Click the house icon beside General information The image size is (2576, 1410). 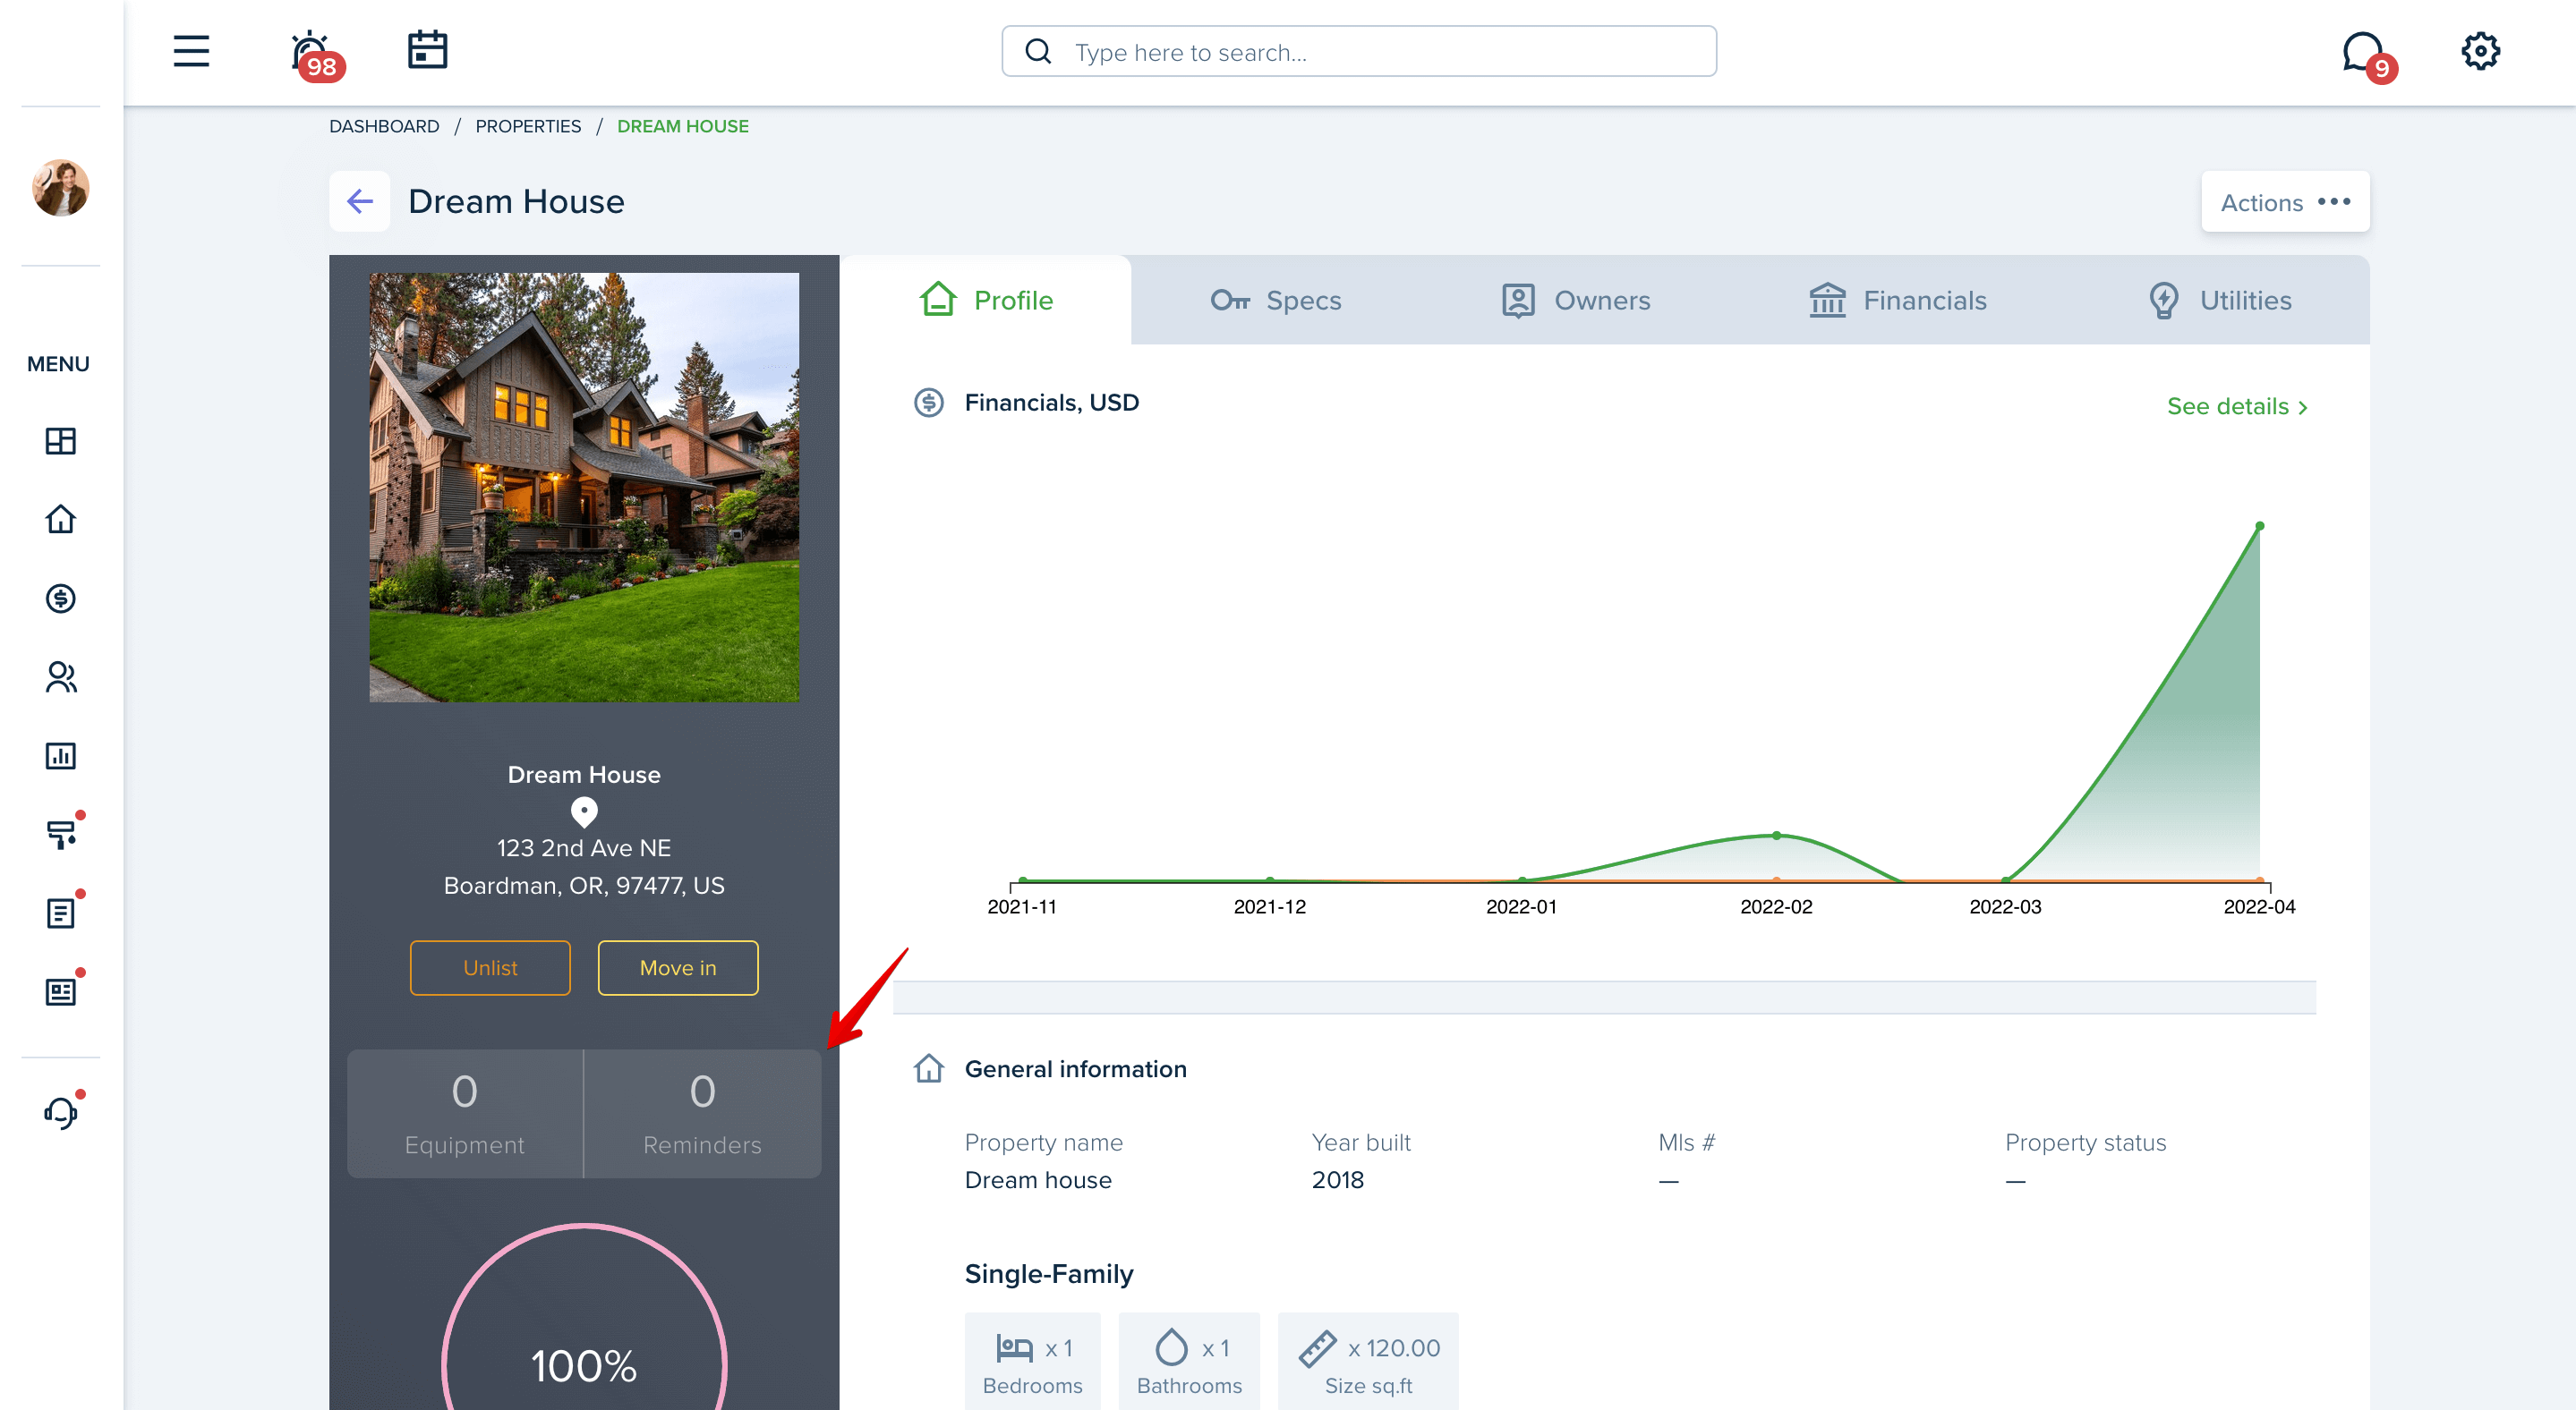click(929, 1068)
